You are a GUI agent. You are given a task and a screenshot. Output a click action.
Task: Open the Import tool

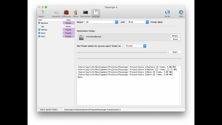(41, 14)
